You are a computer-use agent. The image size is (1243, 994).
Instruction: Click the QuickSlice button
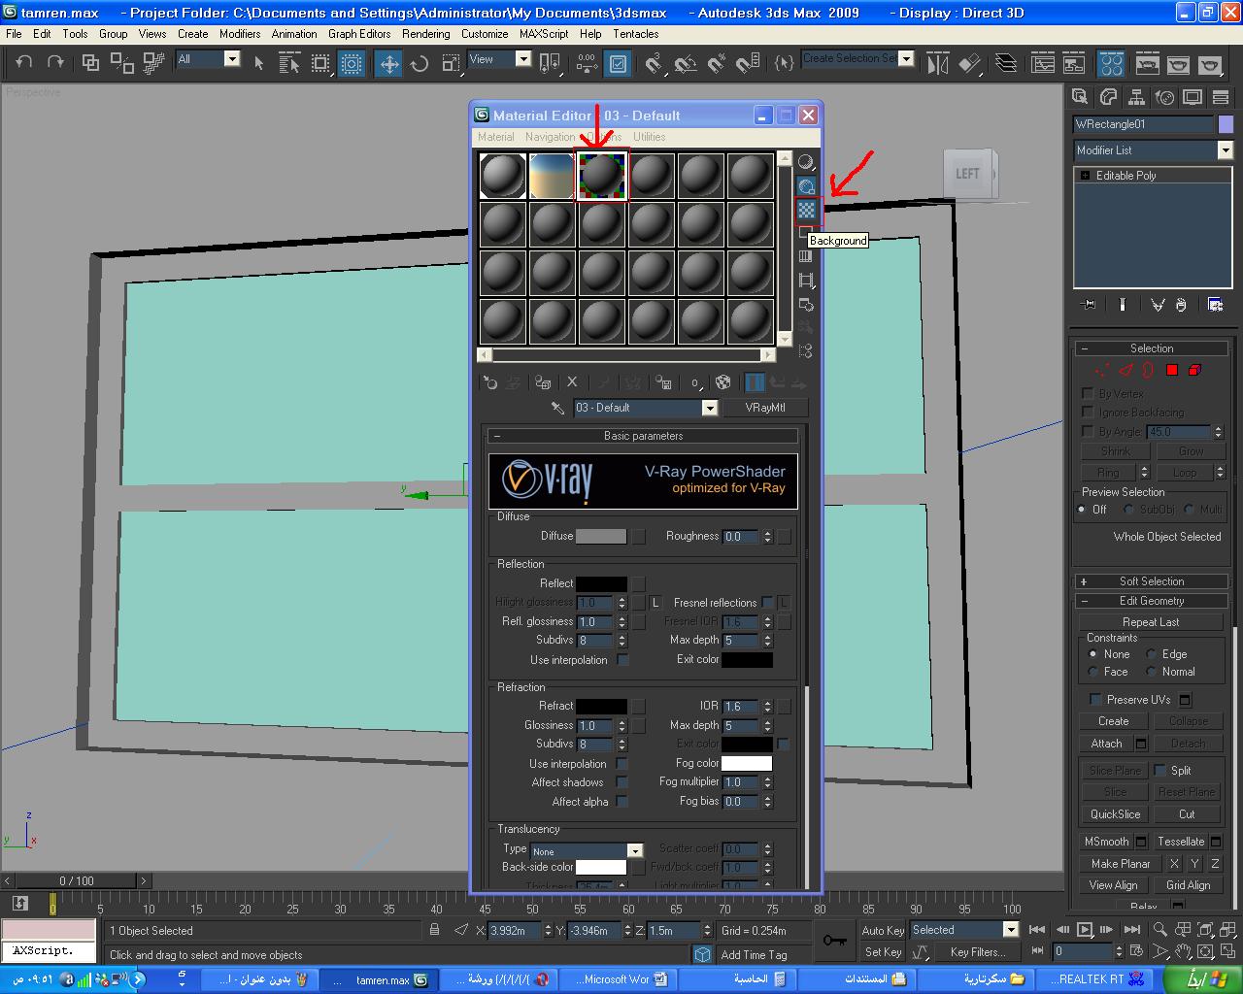[x=1115, y=814]
